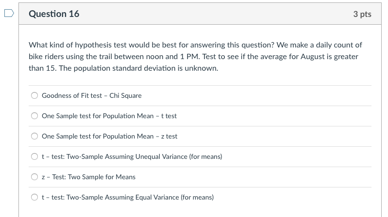Click the phrase "daily count" in the question text
Viewport: 388px width, 217px height.
pos(329,45)
